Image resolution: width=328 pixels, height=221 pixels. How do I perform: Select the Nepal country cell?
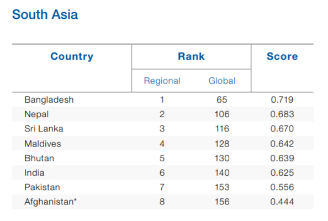click(x=36, y=114)
